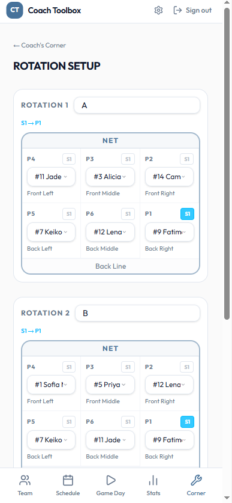Viewport: 232px width, 503px height.
Task: Open settings via the gear icon
Action: [158, 10]
